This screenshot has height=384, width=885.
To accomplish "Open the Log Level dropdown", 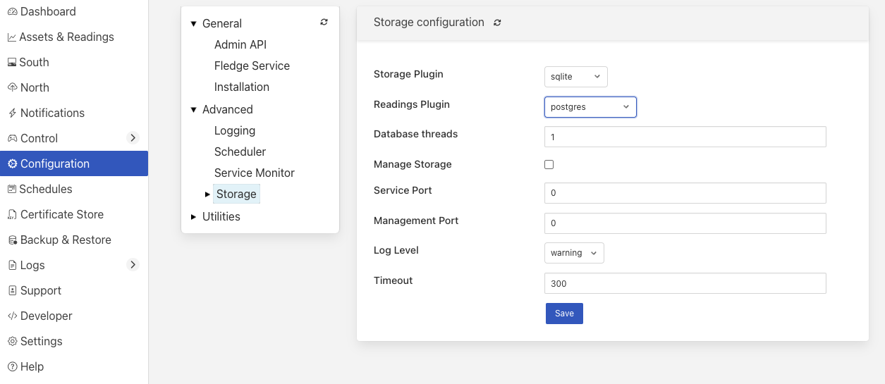I will [x=574, y=253].
